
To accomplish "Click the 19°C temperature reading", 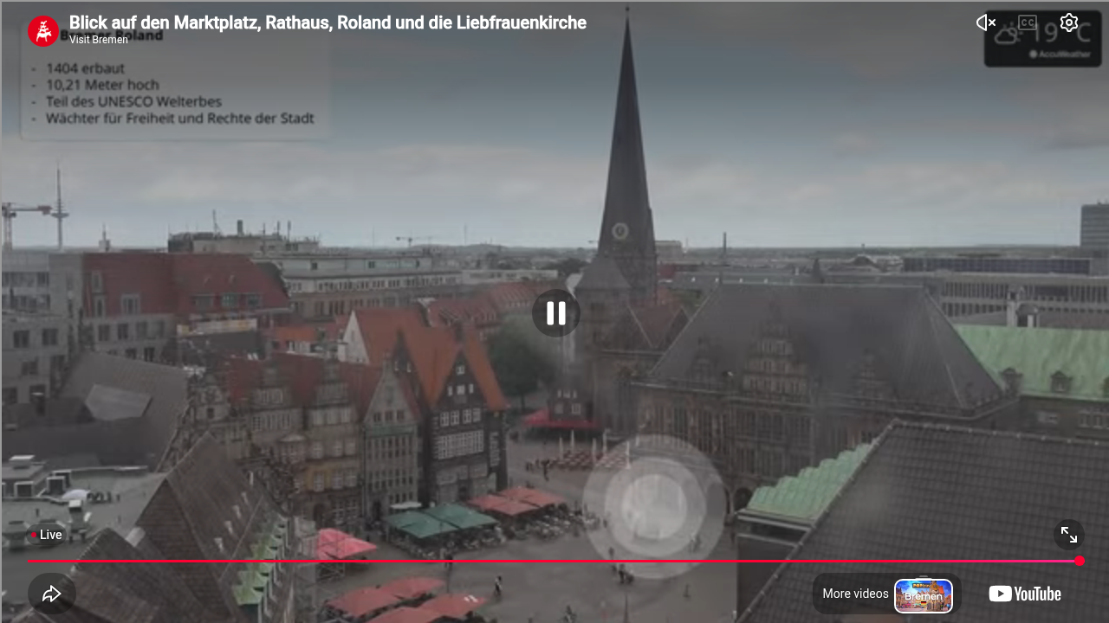I will tap(1061, 33).
